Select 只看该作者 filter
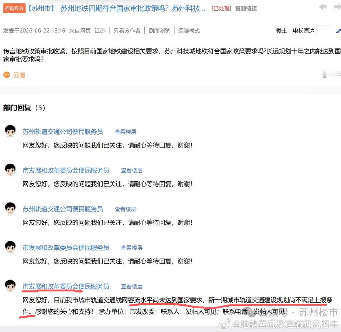341x332 pixels. [x=127, y=31]
